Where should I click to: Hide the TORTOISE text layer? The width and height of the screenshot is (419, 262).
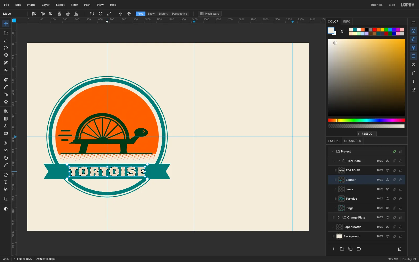(x=388, y=170)
